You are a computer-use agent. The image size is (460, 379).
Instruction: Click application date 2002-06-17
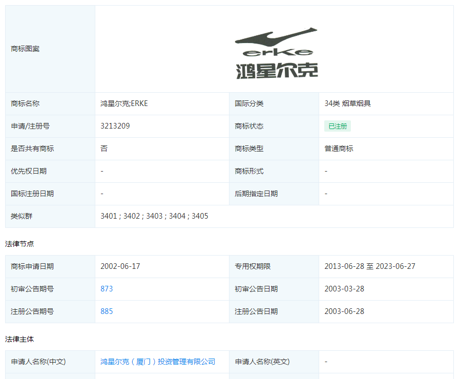point(120,266)
